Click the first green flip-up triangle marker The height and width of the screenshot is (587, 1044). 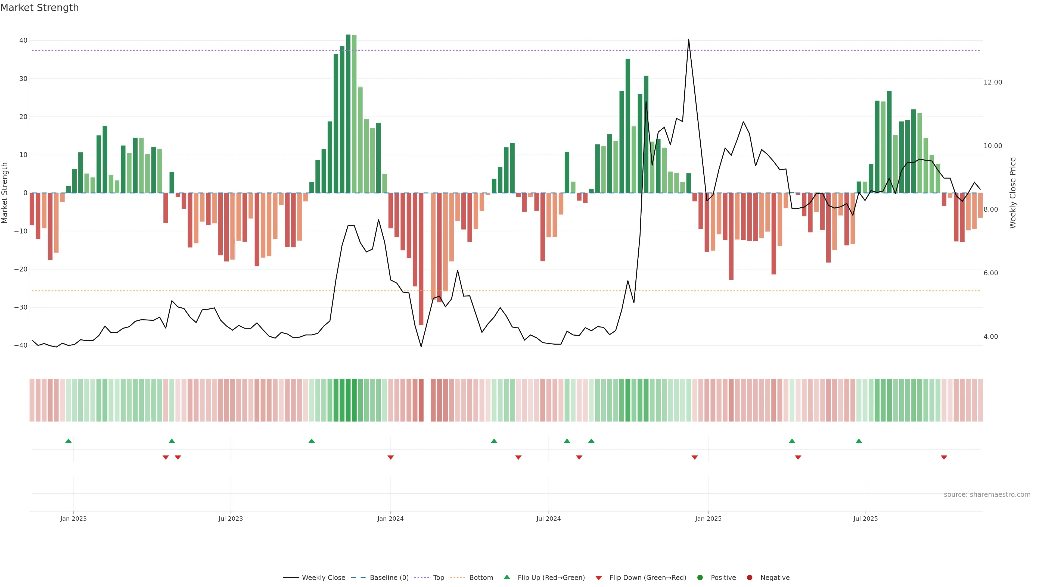click(x=69, y=441)
